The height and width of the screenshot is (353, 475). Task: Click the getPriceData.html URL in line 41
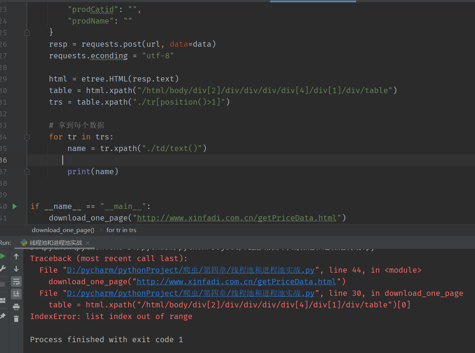point(235,217)
